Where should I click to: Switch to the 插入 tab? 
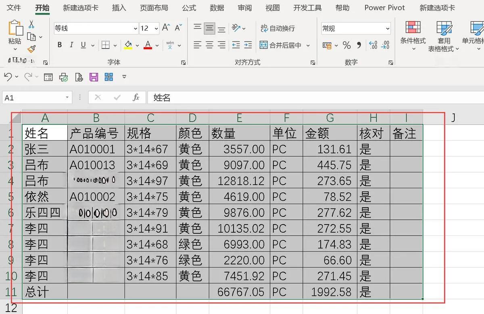pyautogui.click(x=119, y=8)
